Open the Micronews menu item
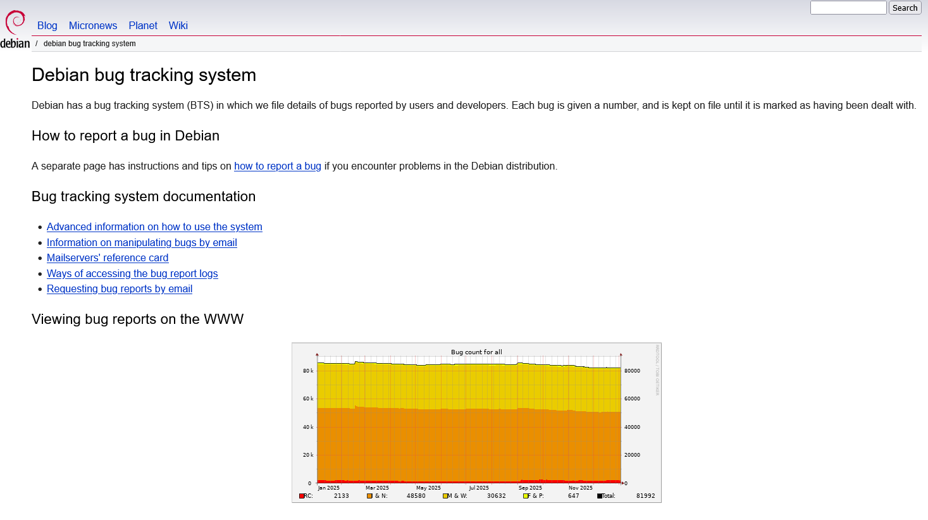928x520 pixels. [x=93, y=25]
